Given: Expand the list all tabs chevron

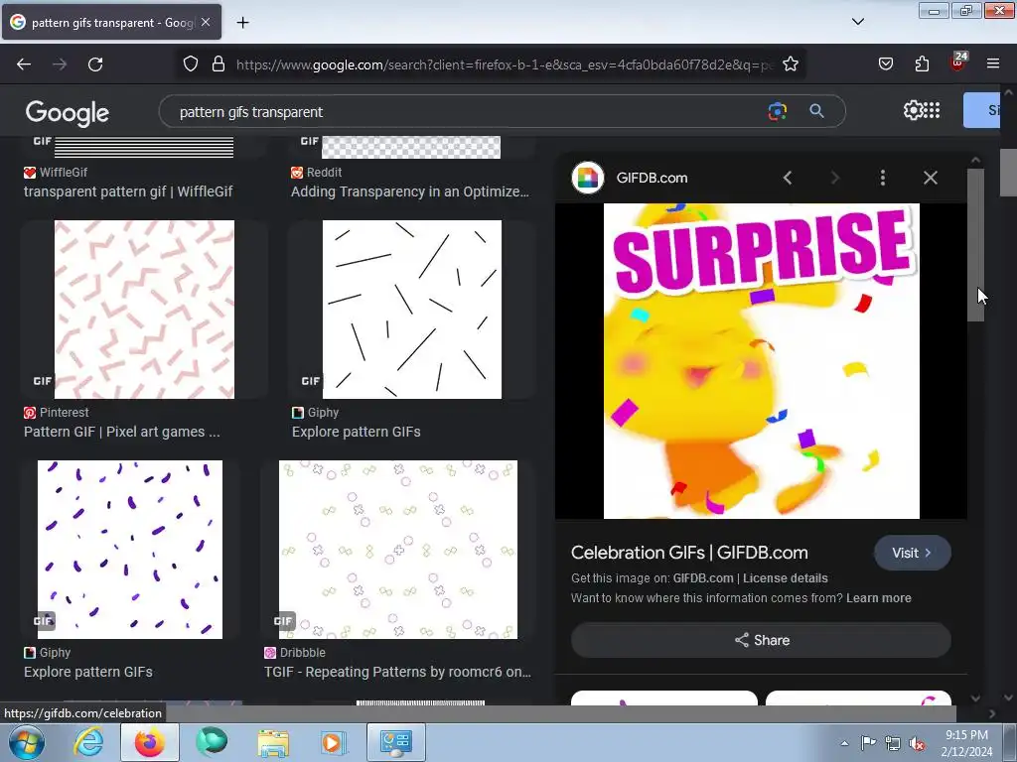Looking at the screenshot, I should pyautogui.click(x=857, y=22).
